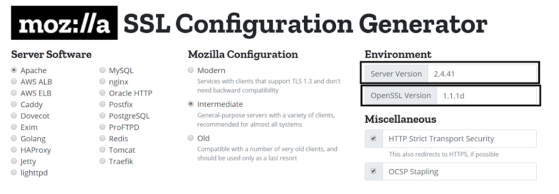Select the MySQL radio button
This screenshot has width=559, height=194.
102,70
